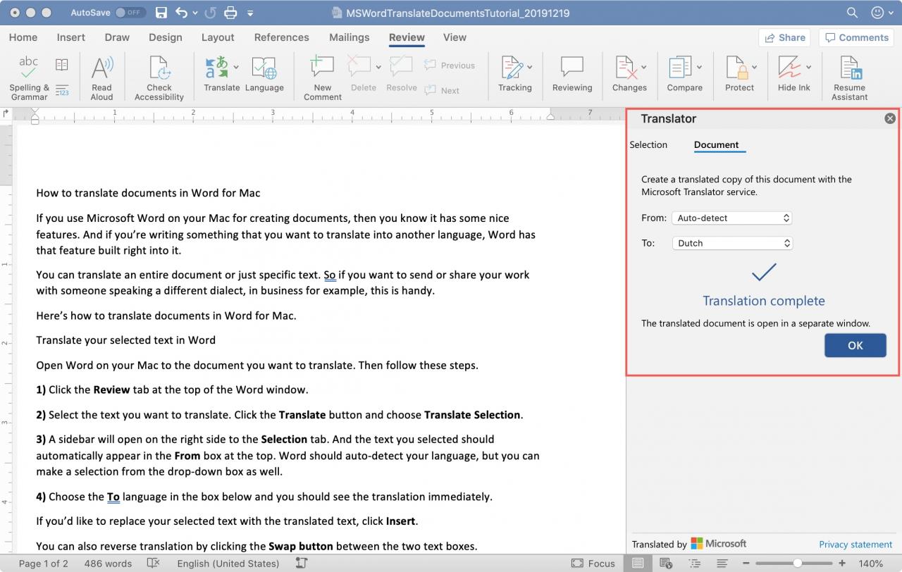Image resolution: width=902 pixels, height=572 pixels.
Task: Open the Reviewing pane
Action: [572, 74]
